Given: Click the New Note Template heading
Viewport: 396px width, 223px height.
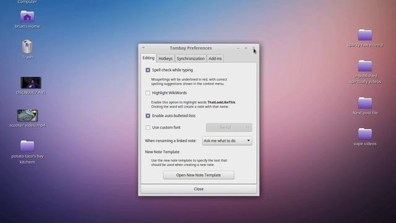Looking at the screenshot, I should coord(162,152).
